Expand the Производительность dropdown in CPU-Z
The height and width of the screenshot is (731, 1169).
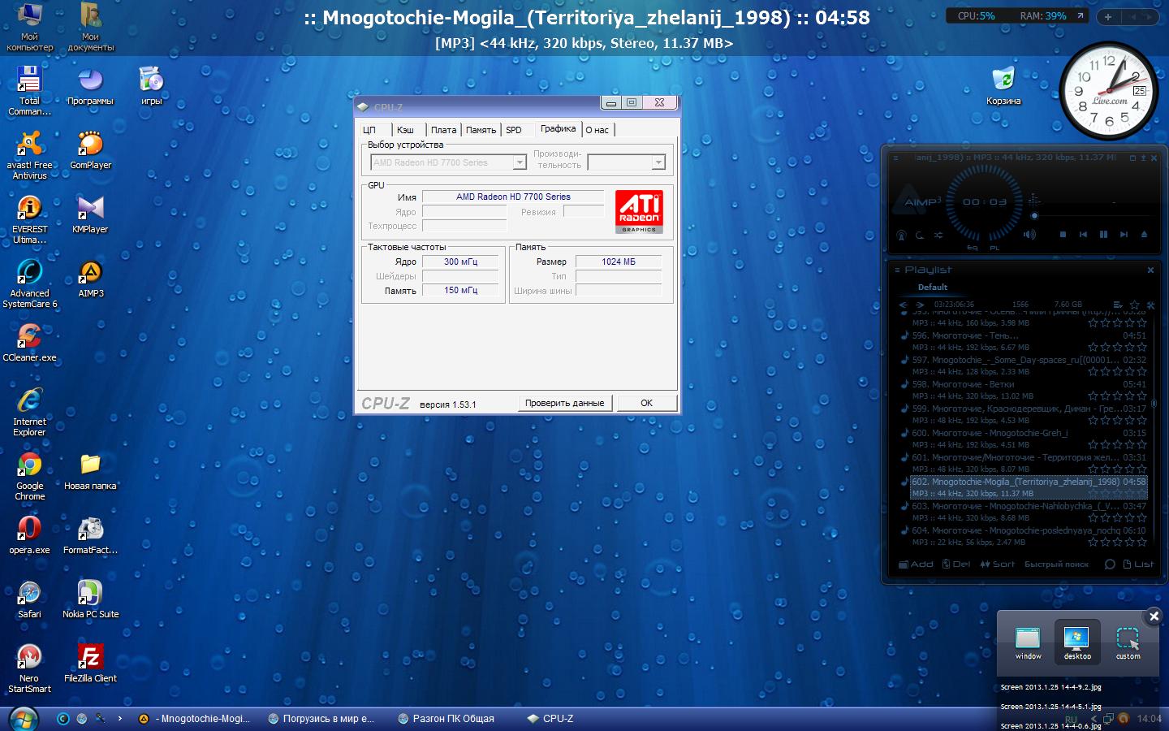[658, 162]
